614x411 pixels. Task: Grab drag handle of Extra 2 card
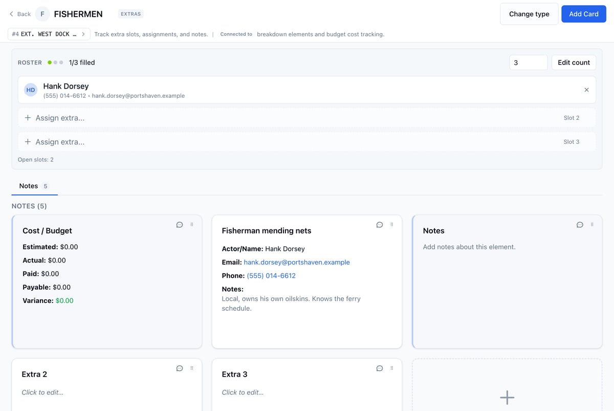pyautogui.click(x=192, y=368)
